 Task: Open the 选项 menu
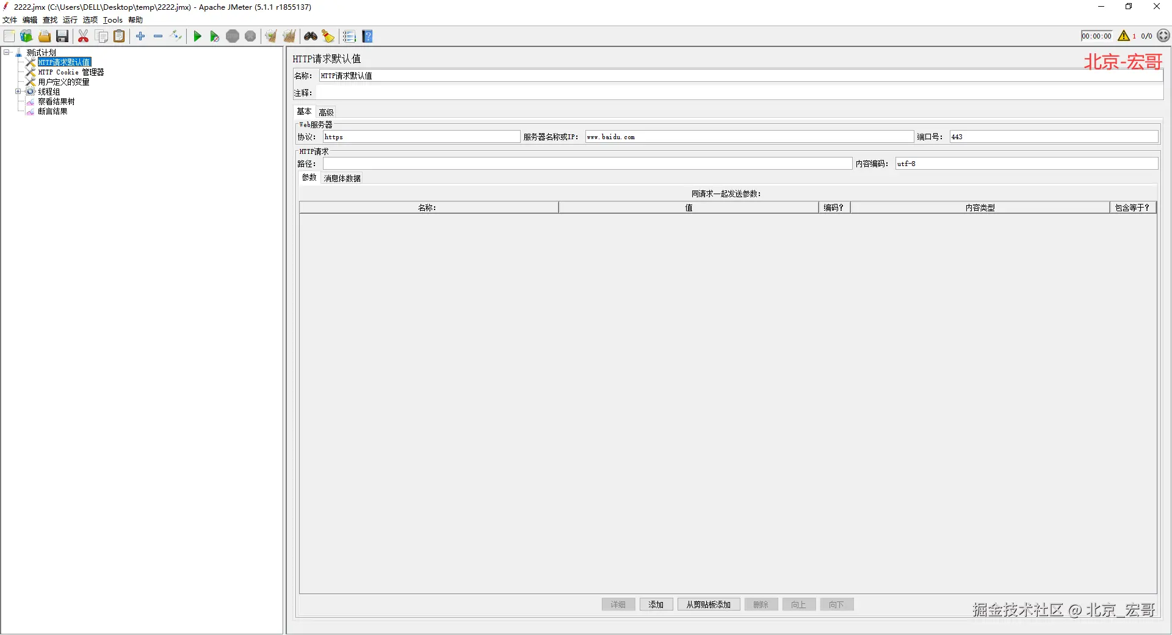(x=90, y=20)
